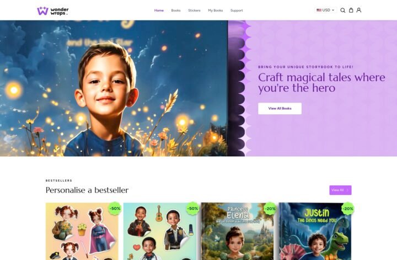Open the boy stickers product thumbnail
Viewport: 397px width, 260px height.
click(x=160, y=231)
